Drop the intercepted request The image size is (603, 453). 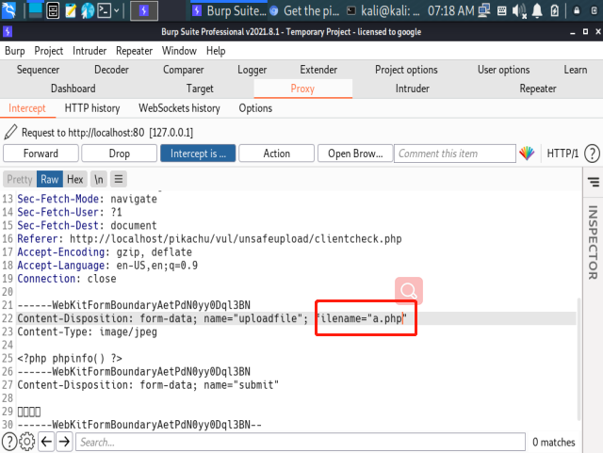(x=120, y=154)
